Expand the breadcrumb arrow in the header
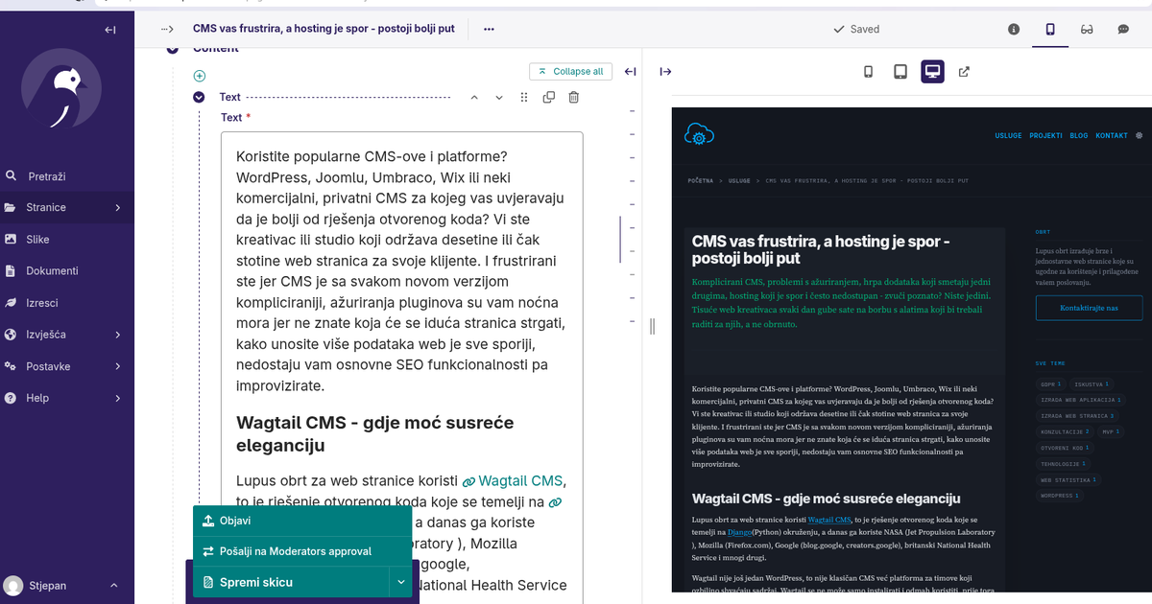 [167, 29]
